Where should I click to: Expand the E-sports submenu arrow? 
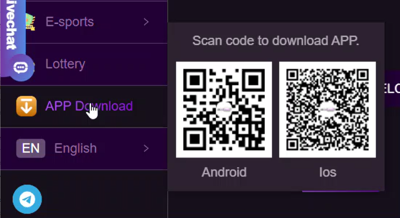click(146, 22)
